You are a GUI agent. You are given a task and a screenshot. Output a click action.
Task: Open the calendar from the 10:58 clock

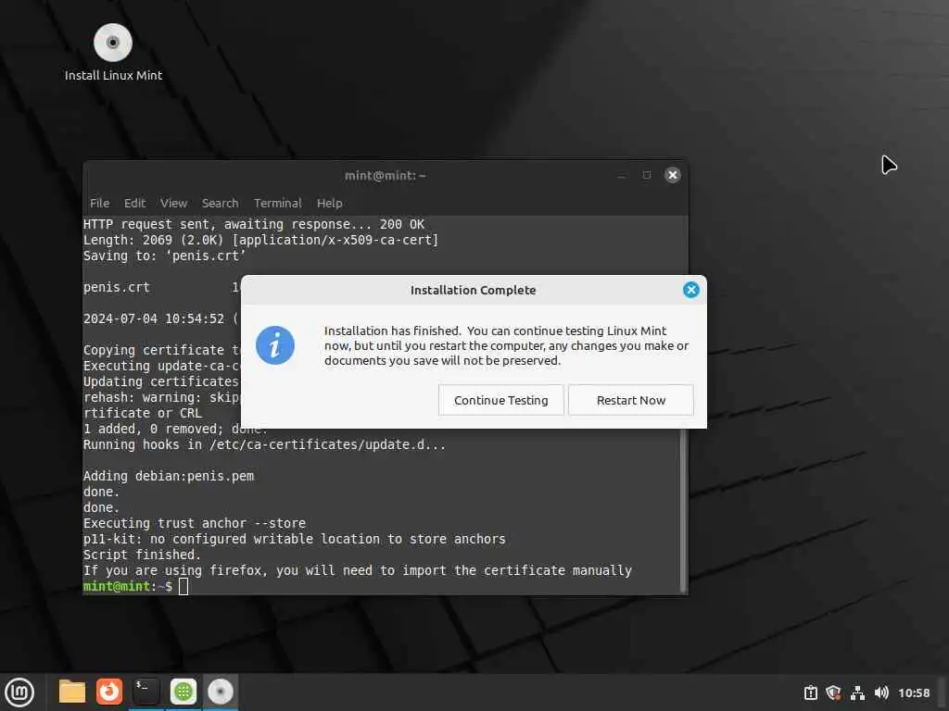(x=914, y=692)
